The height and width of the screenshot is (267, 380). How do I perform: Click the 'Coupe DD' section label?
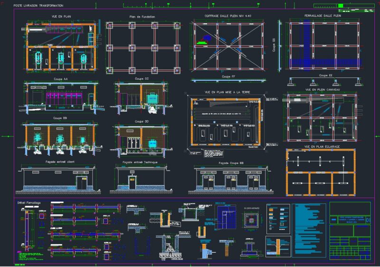tap(142, 121)
